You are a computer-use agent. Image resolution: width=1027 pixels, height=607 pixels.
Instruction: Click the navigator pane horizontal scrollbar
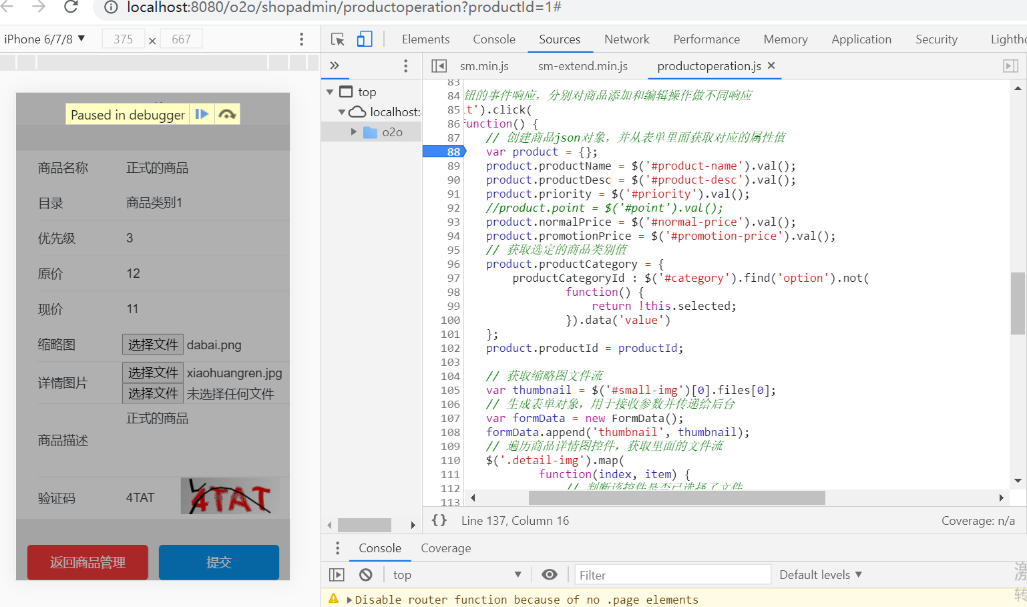pos(365,525)
